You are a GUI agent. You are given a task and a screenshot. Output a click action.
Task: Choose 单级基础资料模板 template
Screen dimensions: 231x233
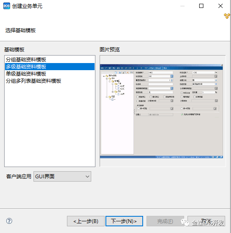click(x=50, y=74)
